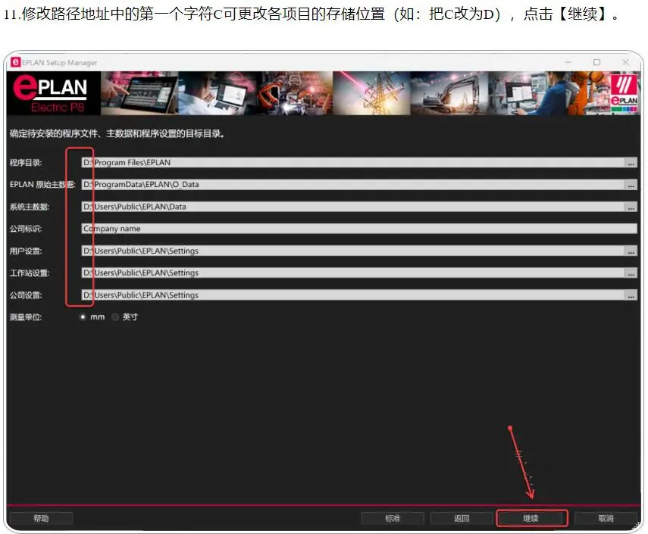Focus the EPLAN 原始主数据 path field
Image resolution: width=648 pixels, height=534 pixels.
coord(353,185)
